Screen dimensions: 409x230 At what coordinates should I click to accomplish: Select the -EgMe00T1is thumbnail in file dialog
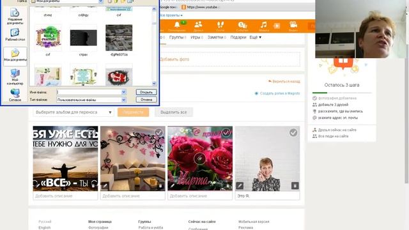pyautogui.click(x=119, y=38)
